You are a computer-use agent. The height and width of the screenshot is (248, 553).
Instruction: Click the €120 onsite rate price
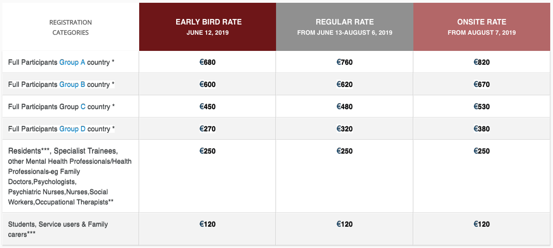[x=482, y=224]
